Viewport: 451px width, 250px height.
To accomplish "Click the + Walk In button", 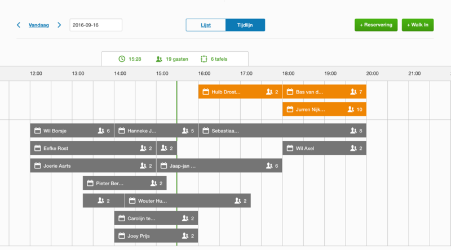I will point(417,25).
